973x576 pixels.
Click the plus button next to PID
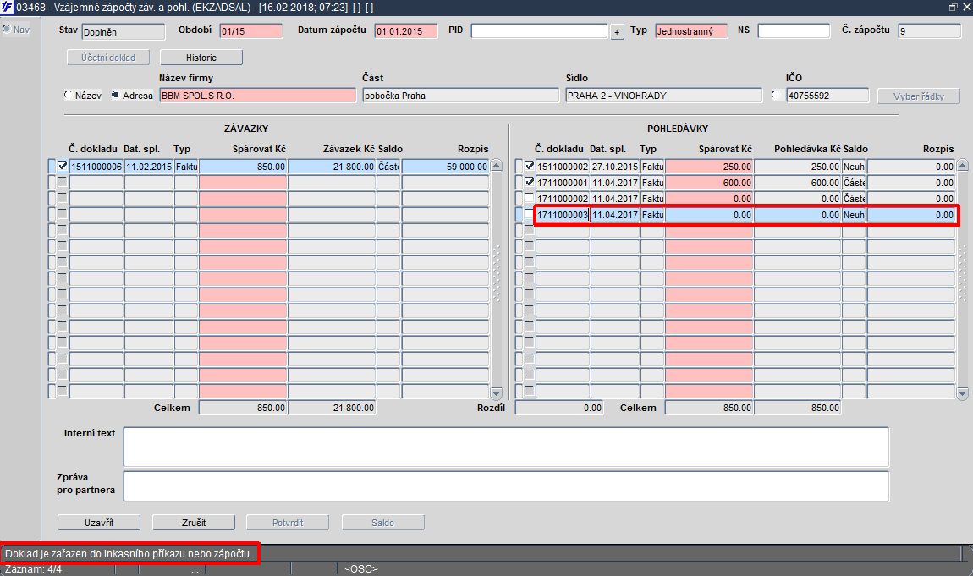point(617,32)
